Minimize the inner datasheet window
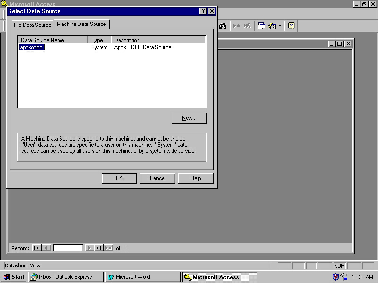Image resolution: width=378 pixels, height=283 pixels. [332, 43]
